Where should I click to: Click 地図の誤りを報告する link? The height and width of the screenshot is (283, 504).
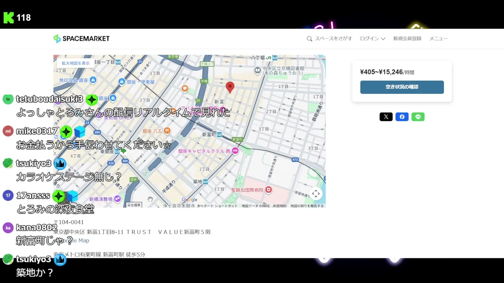307,206
